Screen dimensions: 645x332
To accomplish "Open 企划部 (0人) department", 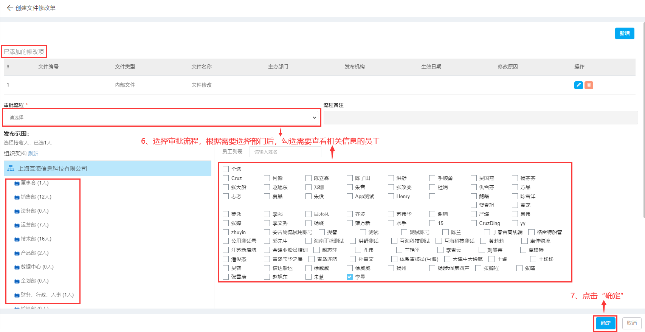I will click(34, 281).
